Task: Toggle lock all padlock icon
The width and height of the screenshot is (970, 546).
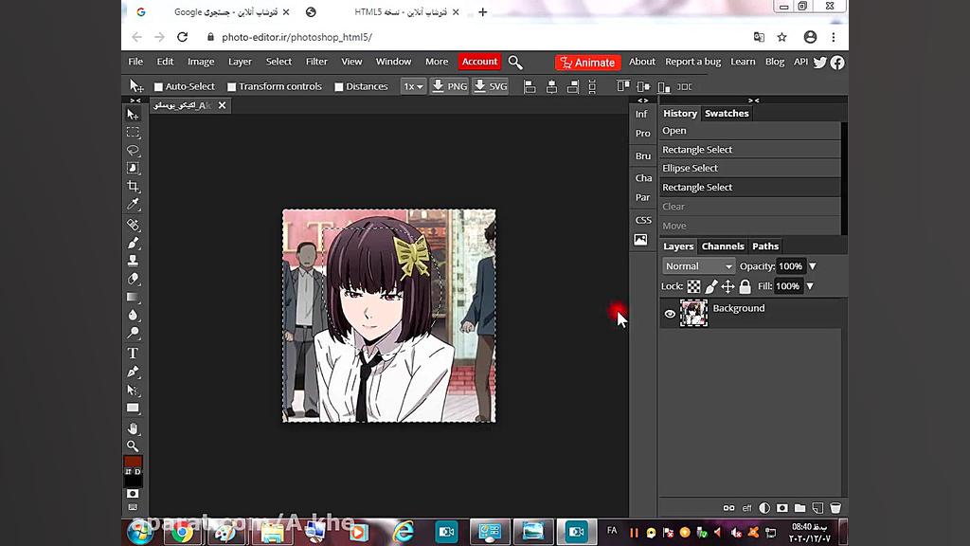Action: click(745, 286)
